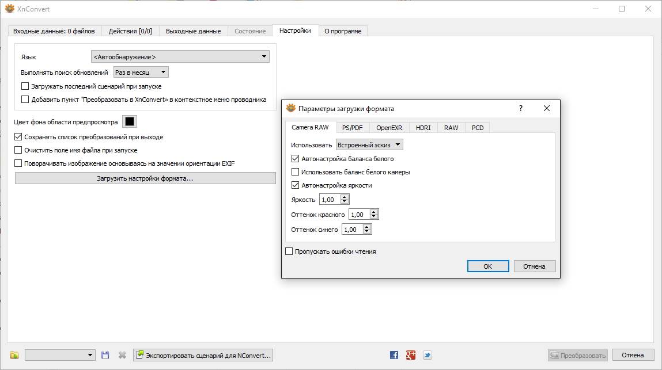Close the format loading parameters dialog
Image resolution: width=662 pixels, height=370 pixels.
(547, 108)
